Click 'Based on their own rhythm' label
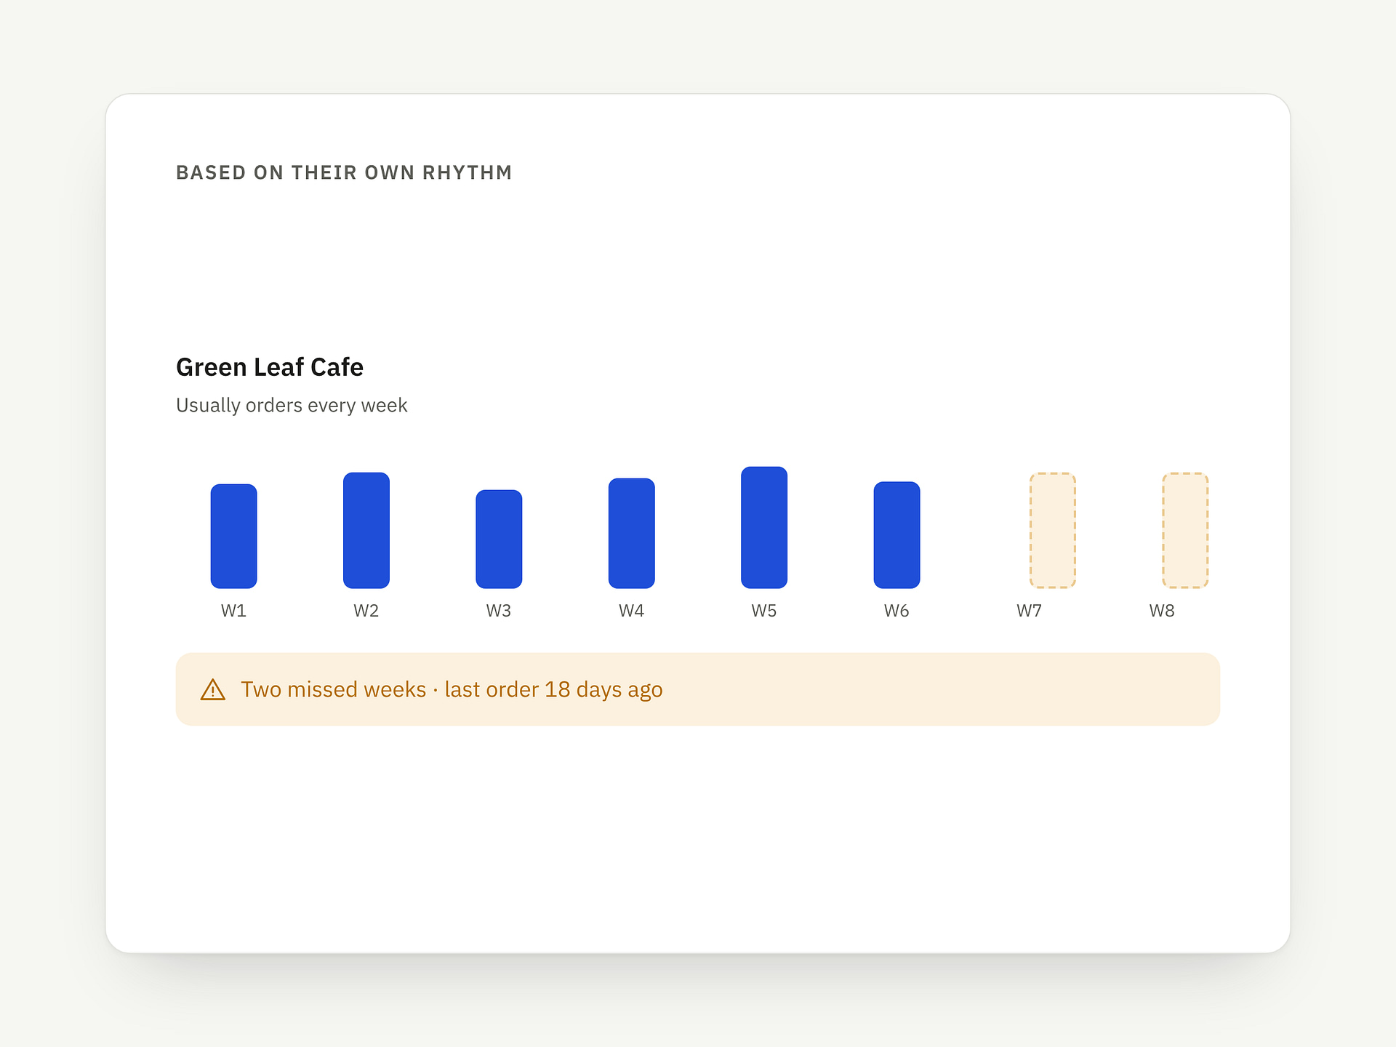The width and height of the screenshot is (1396, 1047). tap(344, 172)
